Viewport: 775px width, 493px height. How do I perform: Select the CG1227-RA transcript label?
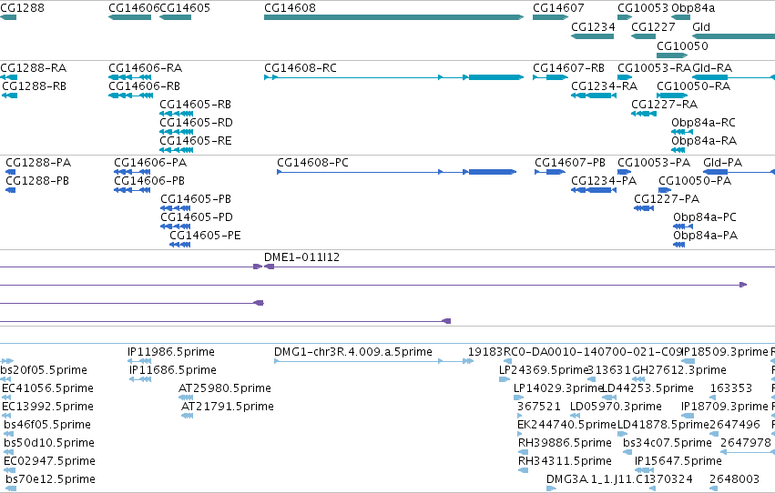click(664, 105)
